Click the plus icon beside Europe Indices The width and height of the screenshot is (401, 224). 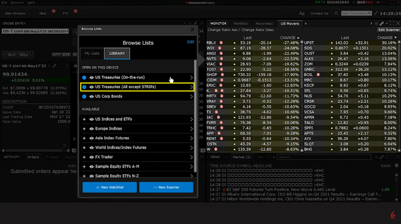[x=84, y=129]
